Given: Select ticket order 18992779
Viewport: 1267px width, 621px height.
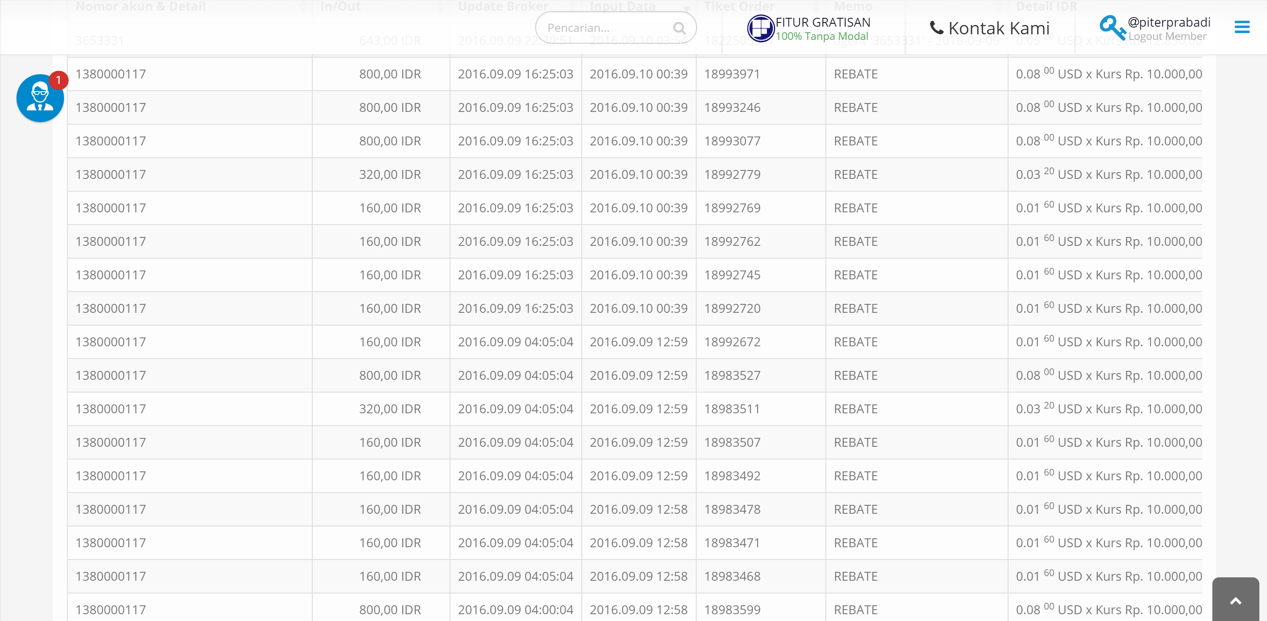Looking at the screenshot, I should [732, 174].
